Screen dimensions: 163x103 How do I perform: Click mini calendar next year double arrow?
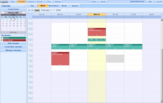tap(24, 15)
